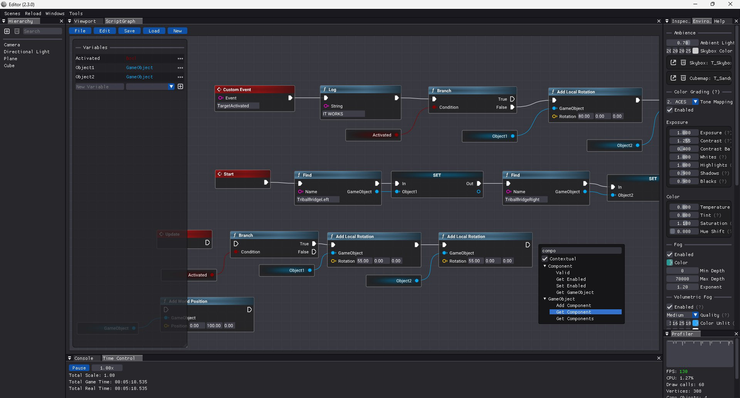Viewport: 740px width, 398px height.
Task: Click the Volumetric Fog Color Unlit swatch
Action: pos(695,323)
